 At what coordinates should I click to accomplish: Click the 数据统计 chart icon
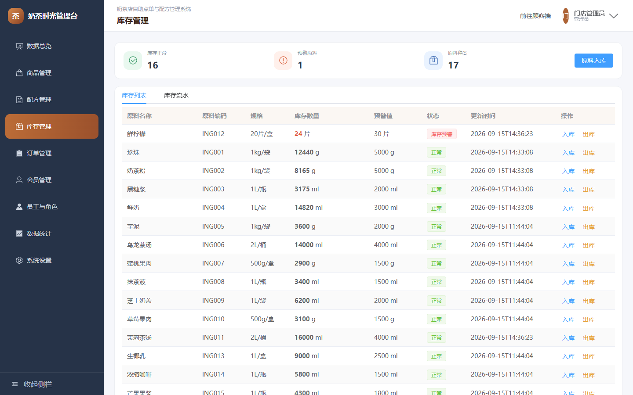[x=19, y=233]
